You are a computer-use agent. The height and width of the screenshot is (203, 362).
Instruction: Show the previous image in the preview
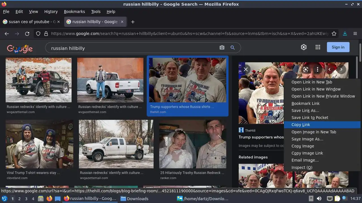[x=329, y=69]
